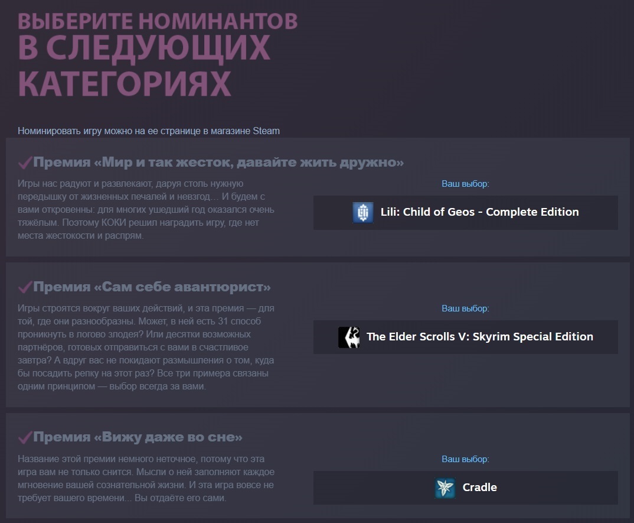634x523 pixels.
Task: Click the «Мир и так жесток, давайте жить дружно» title
Action: pyautogui.click(x=218, y=163)
